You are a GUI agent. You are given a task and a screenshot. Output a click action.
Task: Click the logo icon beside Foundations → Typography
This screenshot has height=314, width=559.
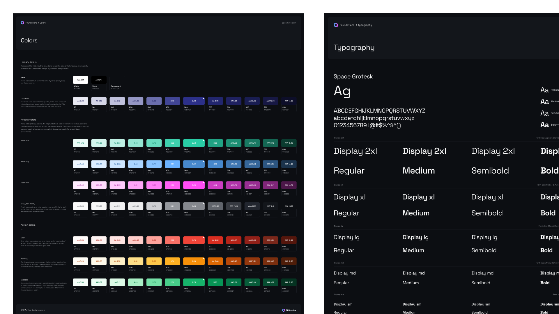336,25
